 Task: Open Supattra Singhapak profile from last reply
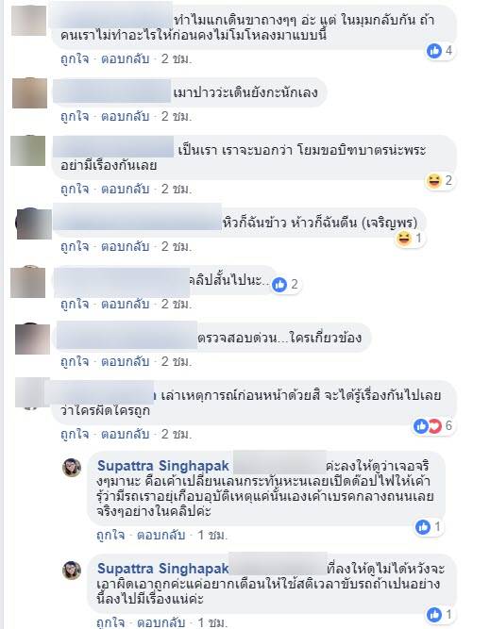click(163, 569)
